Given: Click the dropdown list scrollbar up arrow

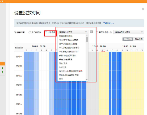Looking at the screenshot, I should [x=87, y=36].
